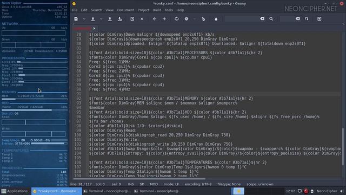
Task: Click the line 82 PROCESSORS heading code
Action: tap(176, 53)
